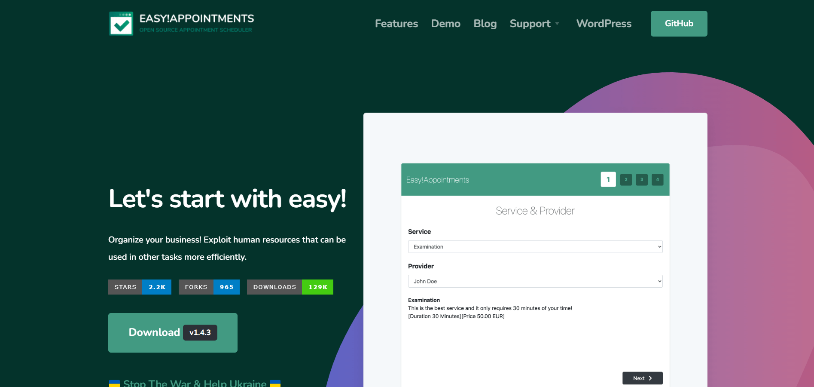The image size is (814, 387).
Task: Expand the Support dropdown menu
Action: [534, 24]
